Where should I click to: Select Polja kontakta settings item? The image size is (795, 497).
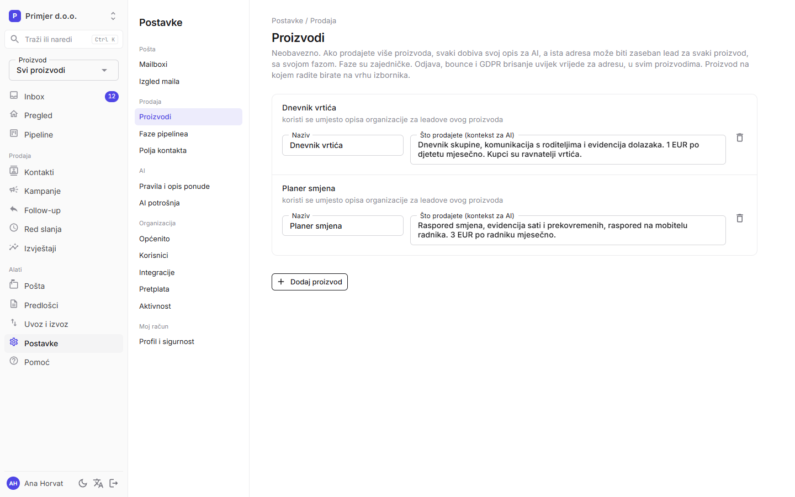point(188,150)
